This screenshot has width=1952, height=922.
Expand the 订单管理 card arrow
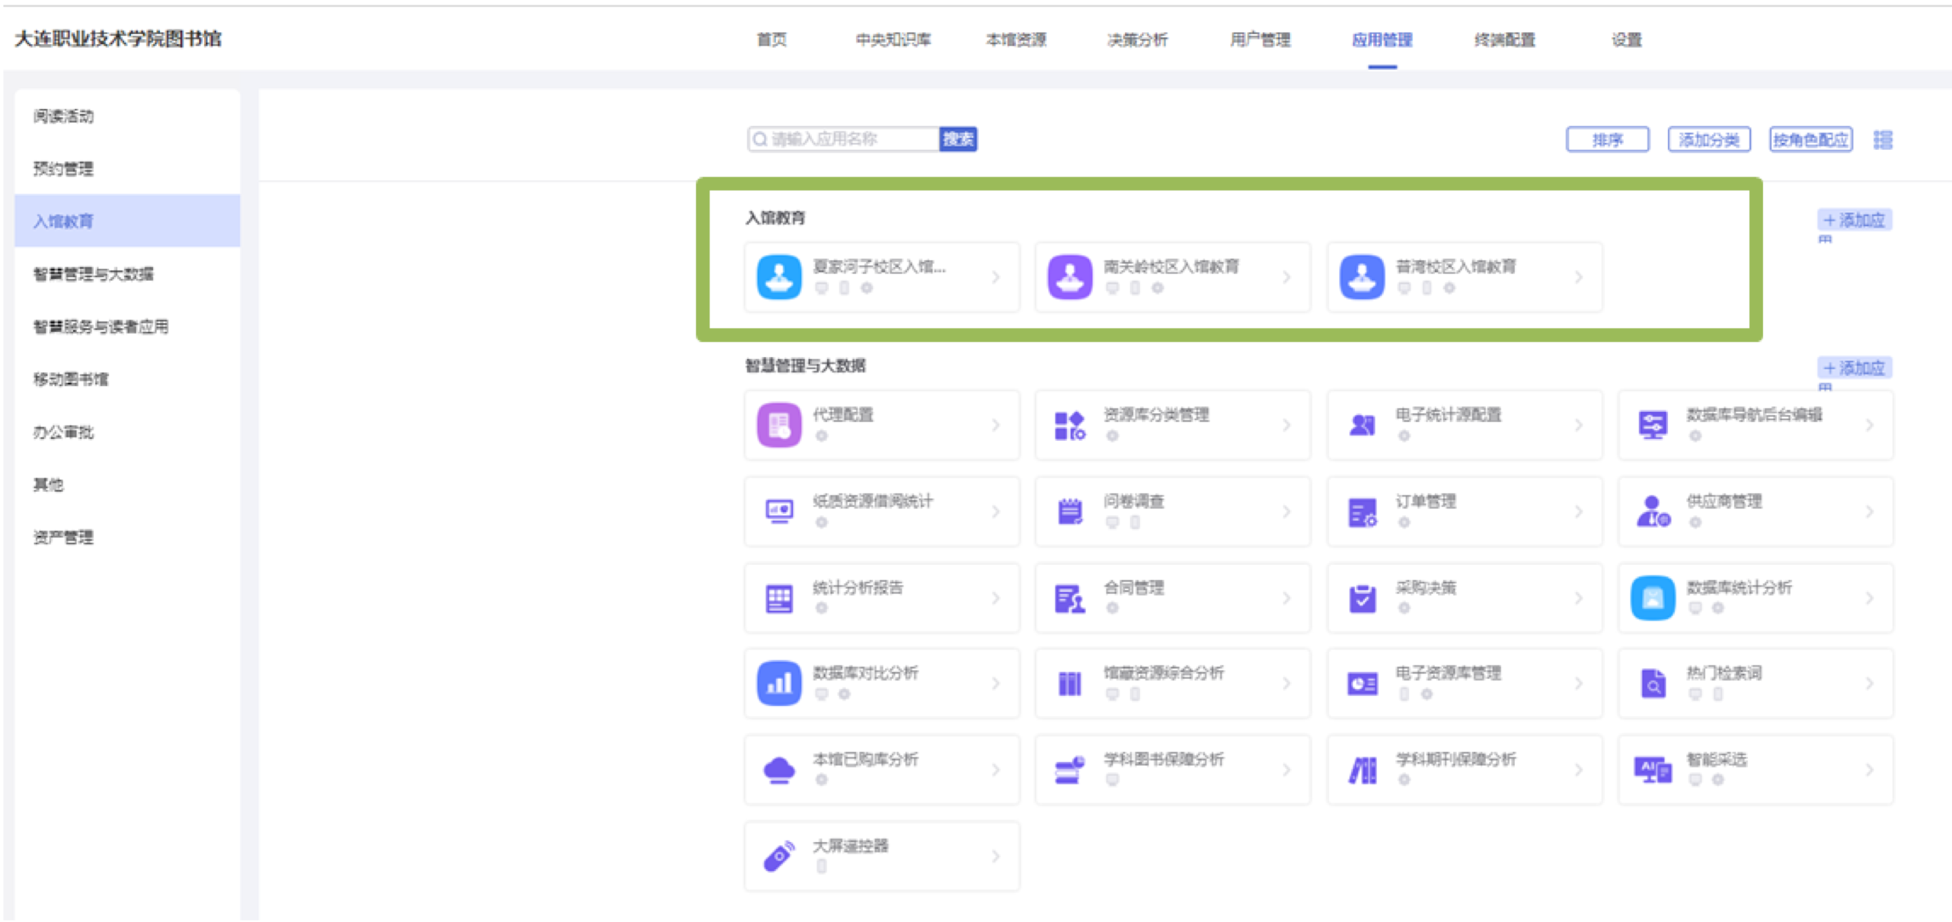[x=1578, y=511]
